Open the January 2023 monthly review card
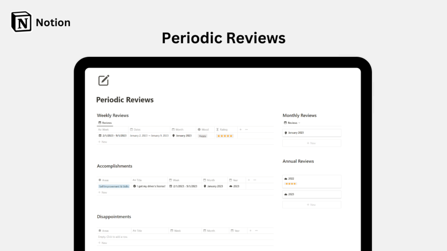 click(x=312, y=133)
